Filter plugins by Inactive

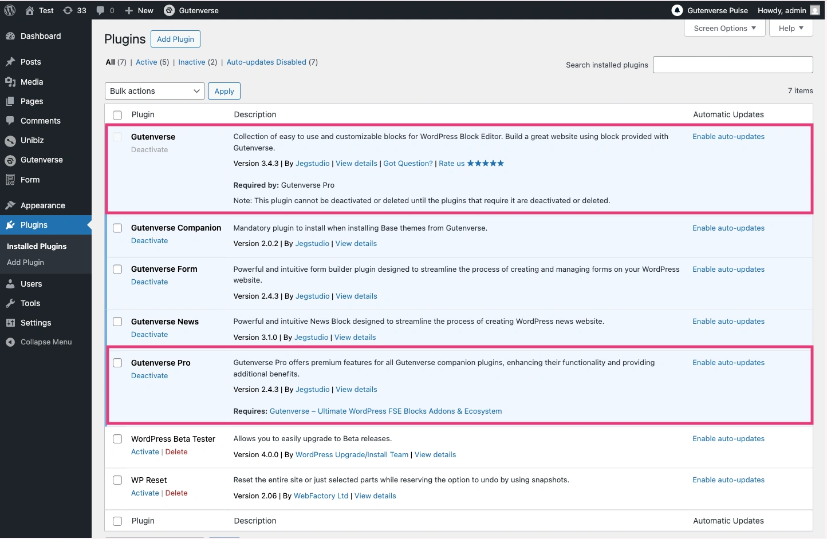click(x=191, y=62)
